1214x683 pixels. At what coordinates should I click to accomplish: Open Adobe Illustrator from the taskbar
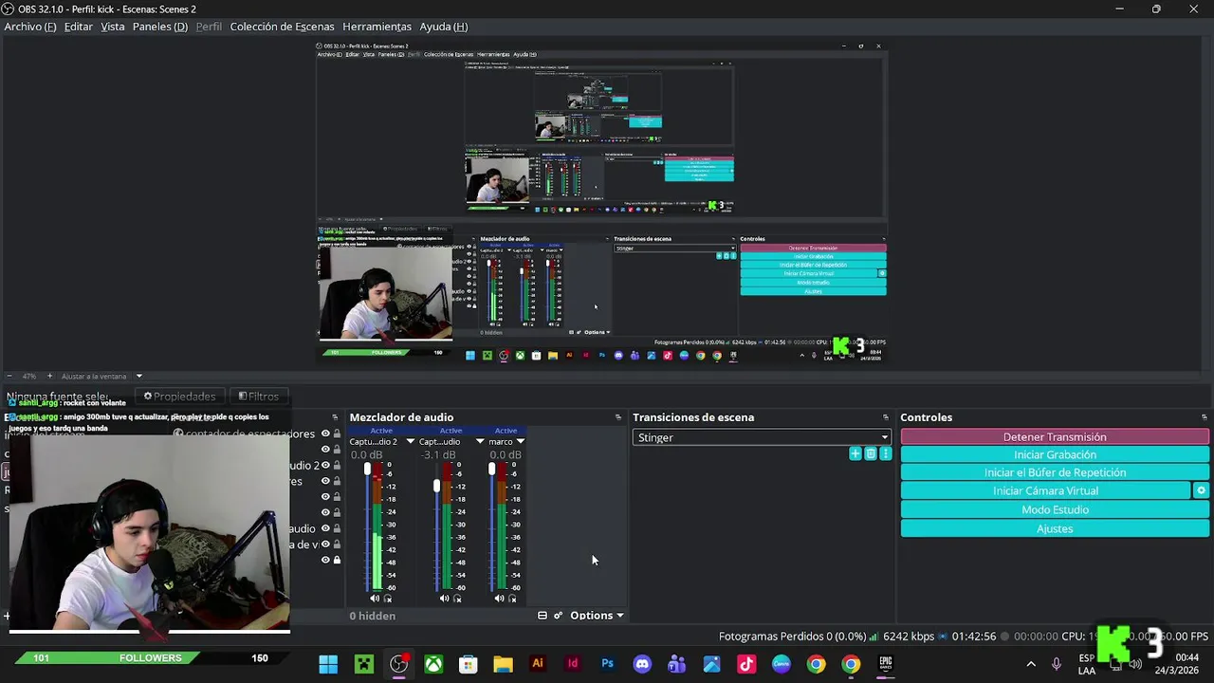click(538, 664)
